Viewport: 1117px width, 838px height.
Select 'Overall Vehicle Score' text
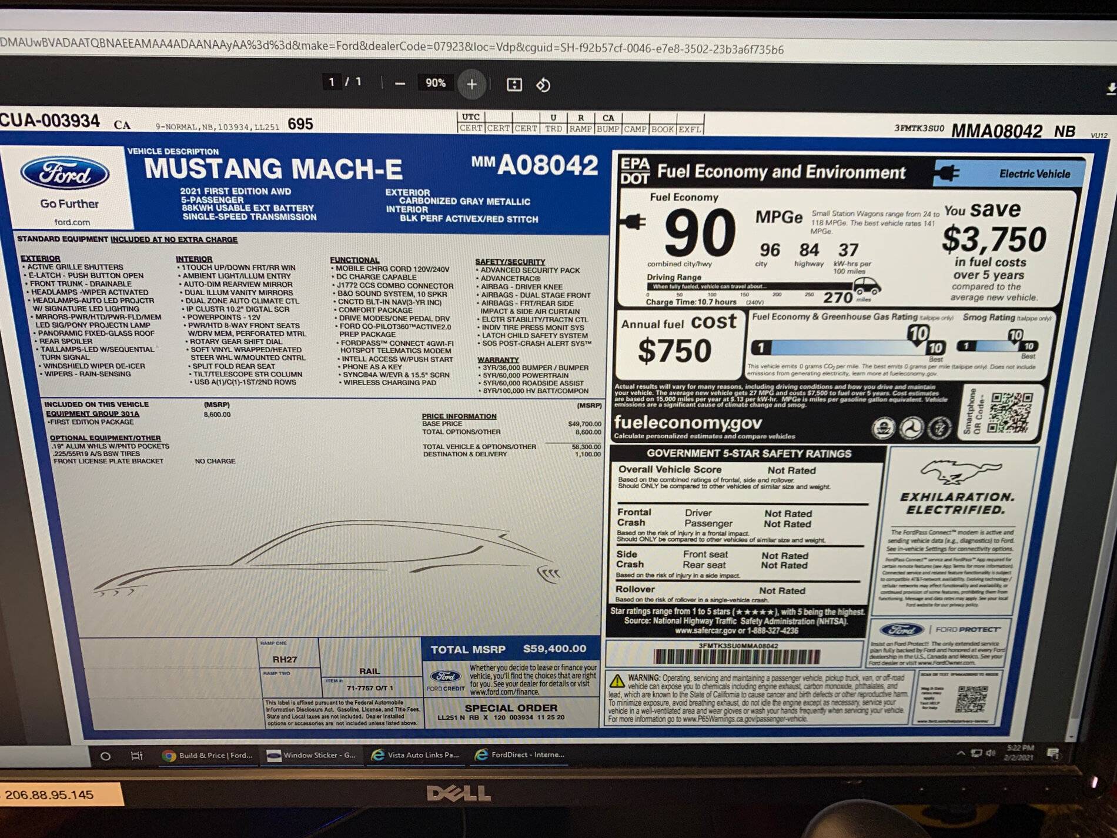click(x=670, y=469)
